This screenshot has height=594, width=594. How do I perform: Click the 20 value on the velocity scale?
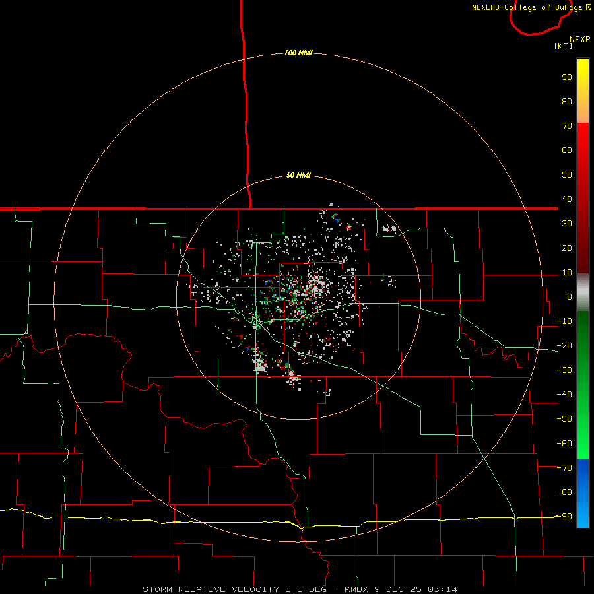[x=567, y=248]
